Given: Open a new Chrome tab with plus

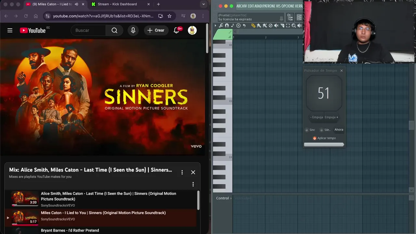Looking at the screenshot, I should (x=158, y=4).
